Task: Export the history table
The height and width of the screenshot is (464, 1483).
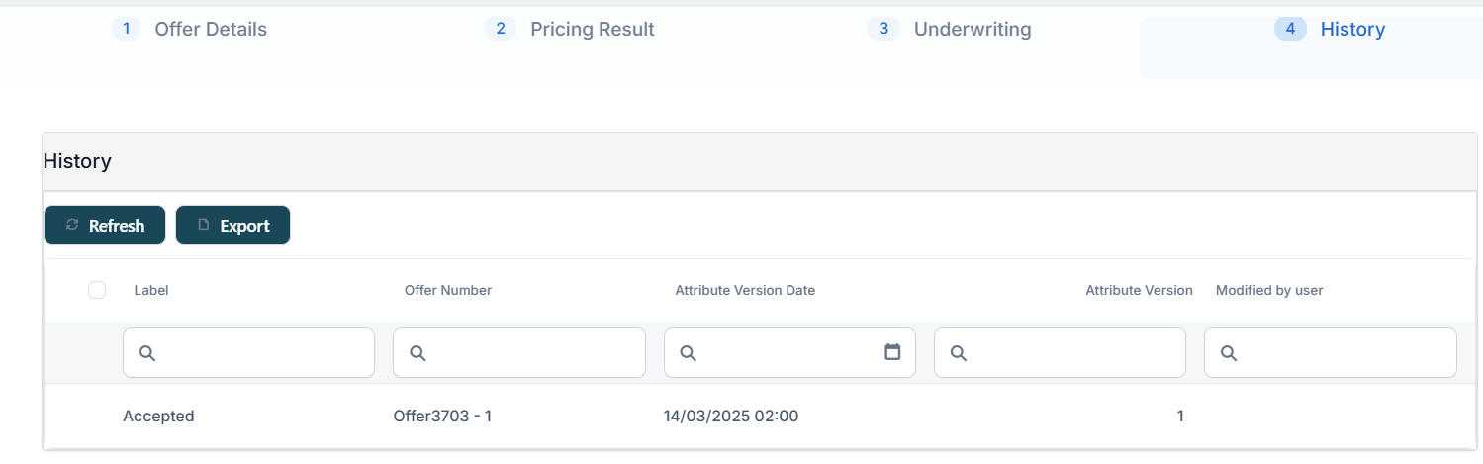Action: tap(232, 226)
